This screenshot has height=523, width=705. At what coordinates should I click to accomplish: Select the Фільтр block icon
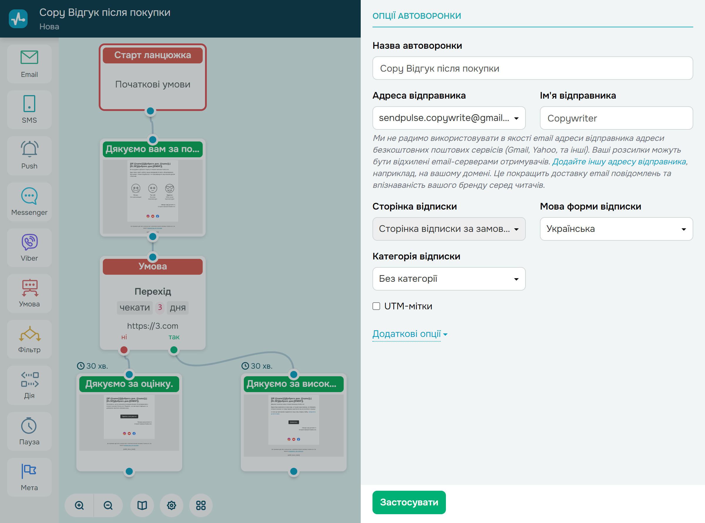click(29, 334)
